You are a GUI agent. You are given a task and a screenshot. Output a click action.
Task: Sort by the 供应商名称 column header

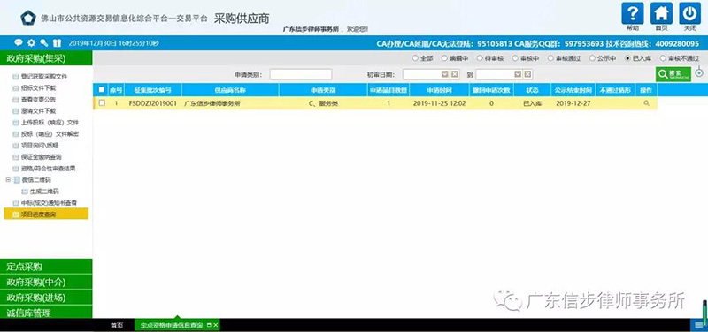coord(230,90)
